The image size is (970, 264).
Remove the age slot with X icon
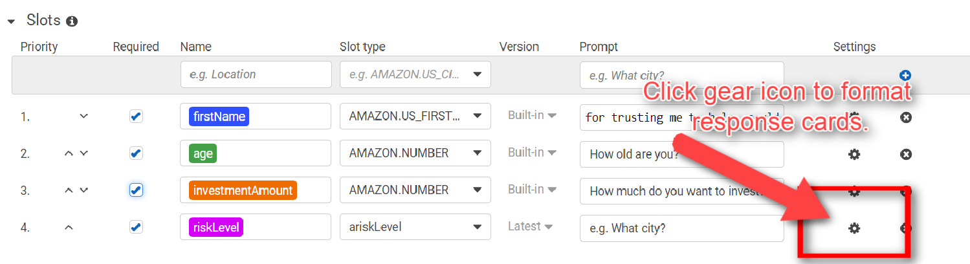[906, 154]
